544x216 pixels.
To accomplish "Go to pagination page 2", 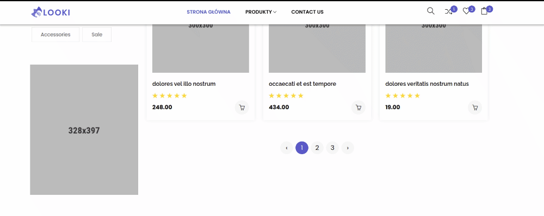I will coord(317,148).
